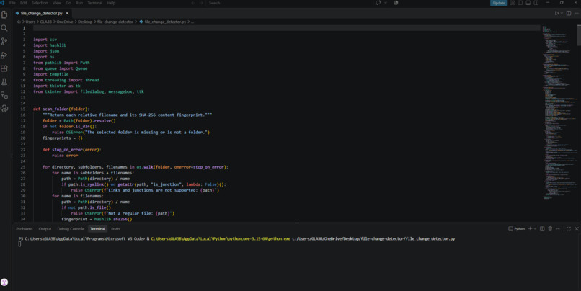The image size is (581, 291).
Task: Open terminal panel More Actions ellipsis
Action: (x=558, y=229)
